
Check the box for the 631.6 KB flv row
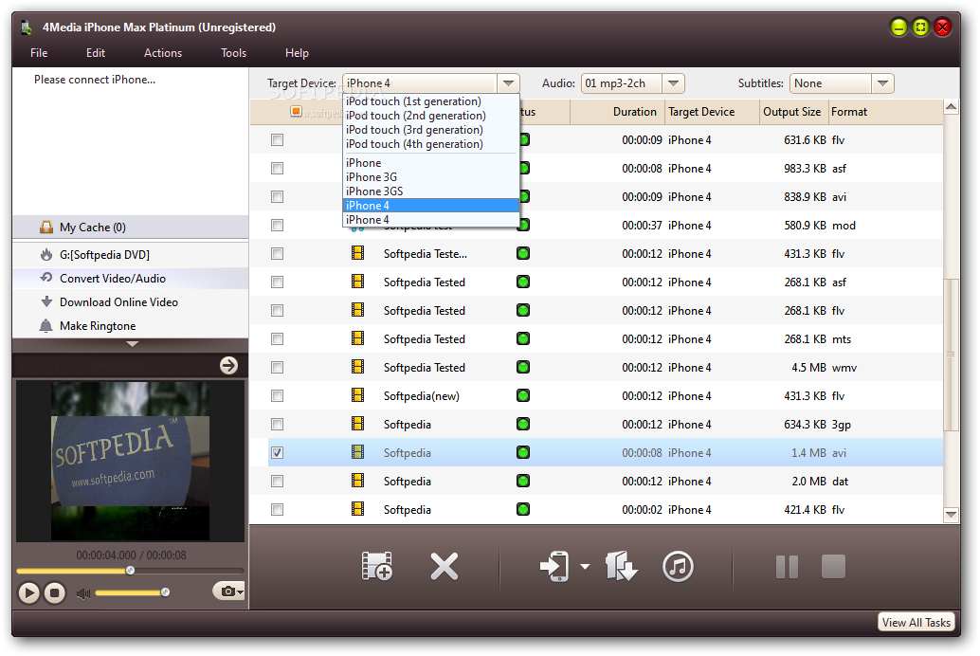point(277,139)
